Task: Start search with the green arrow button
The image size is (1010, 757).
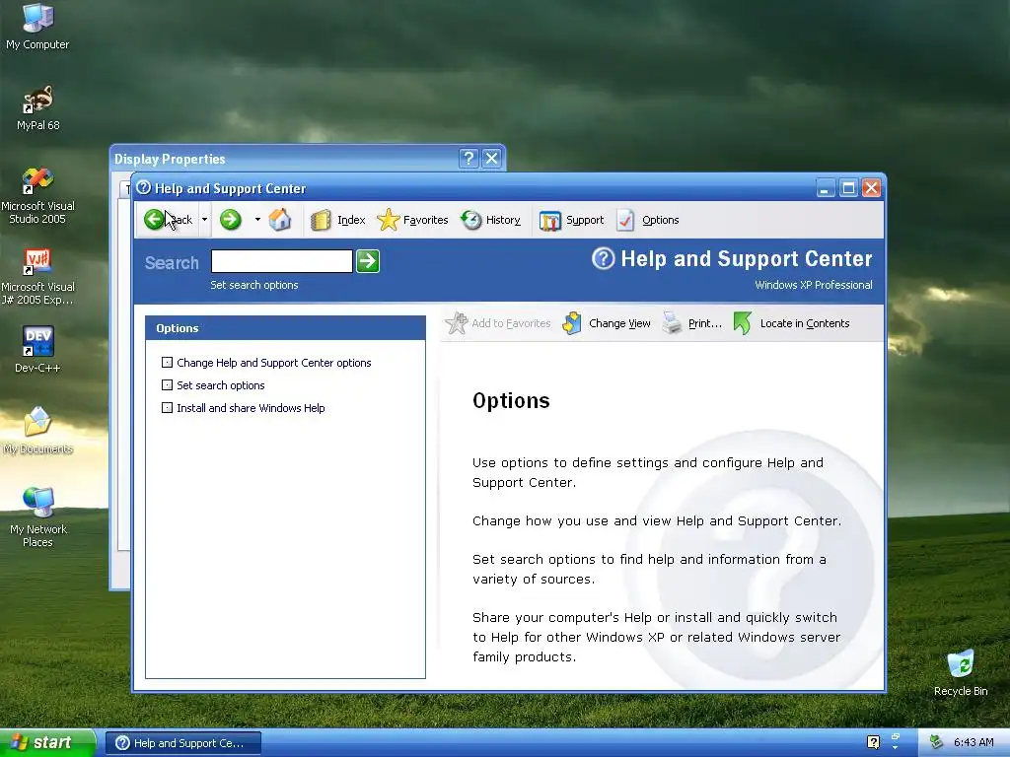Action: pyautogui.click(x=368, y=261)
